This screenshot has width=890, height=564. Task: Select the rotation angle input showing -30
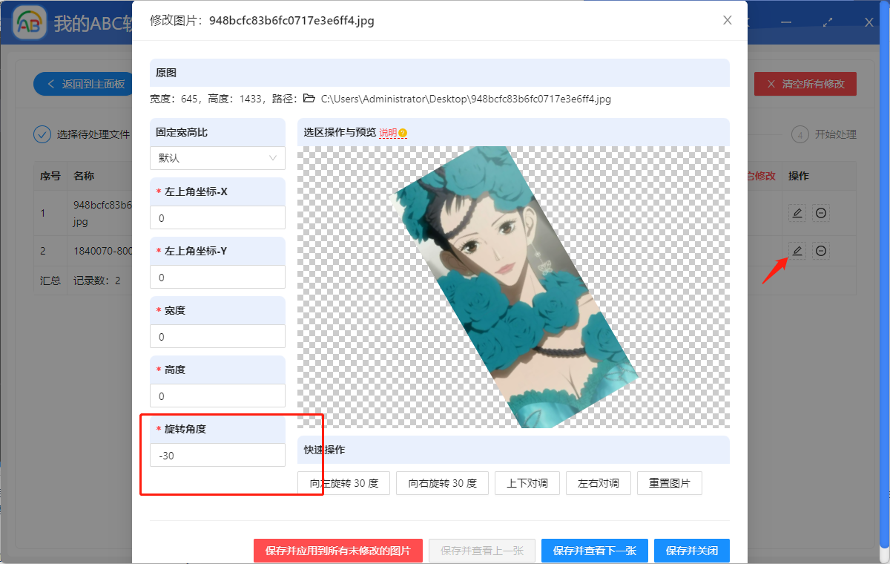click(217, 455)
